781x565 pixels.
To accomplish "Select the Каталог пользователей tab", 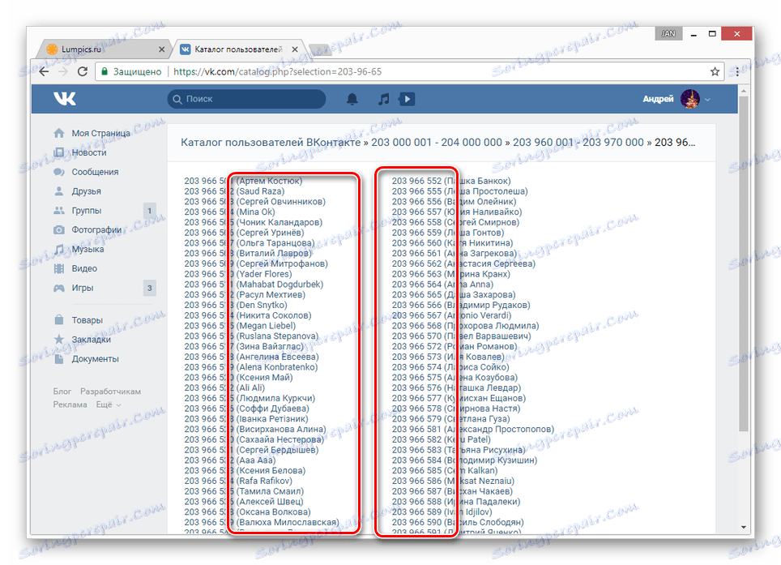I will pos(238,49).
